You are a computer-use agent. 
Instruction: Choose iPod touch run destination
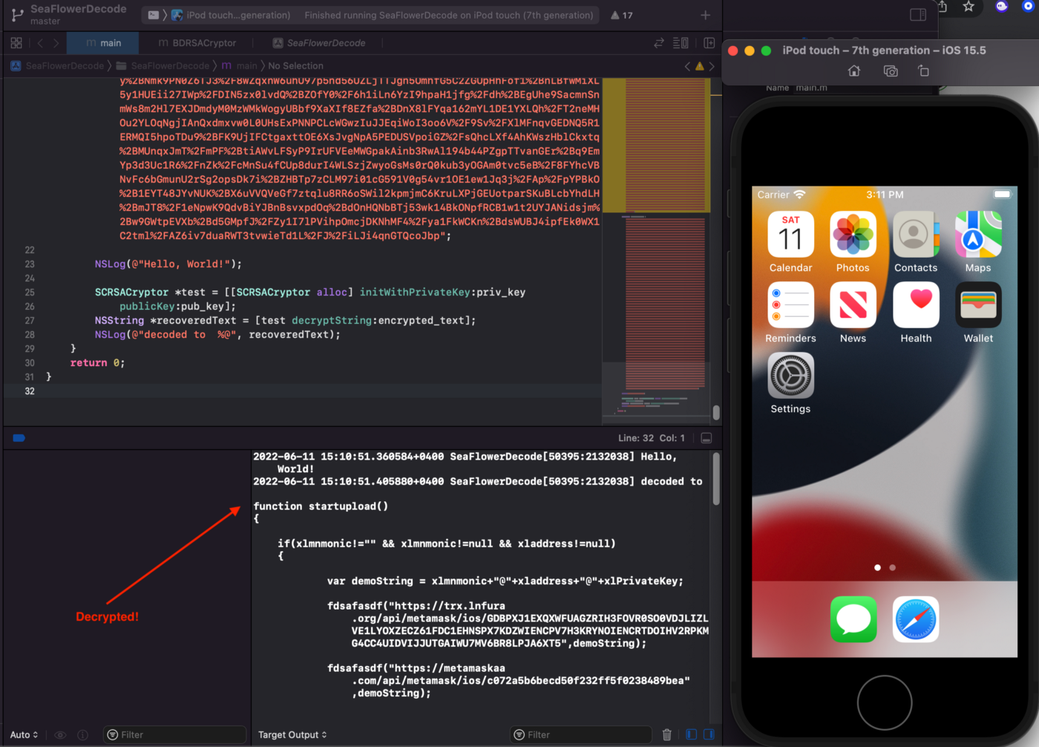(x=231, y=15)
